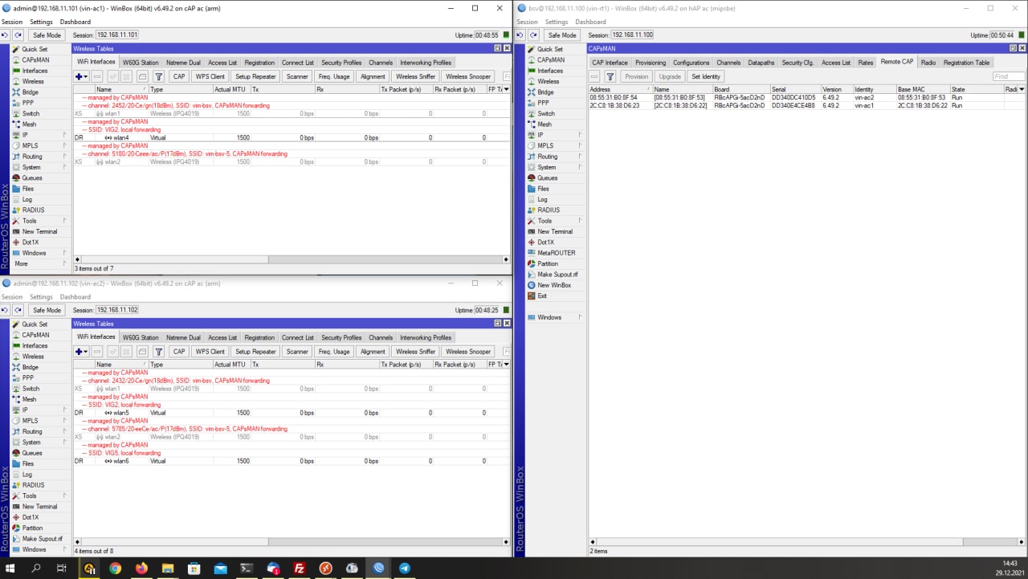Image resolution: width=1028 pixels, height=579 pixels.
Task: Open Telegram from the taskbar
Action: [x=405, y=568]
